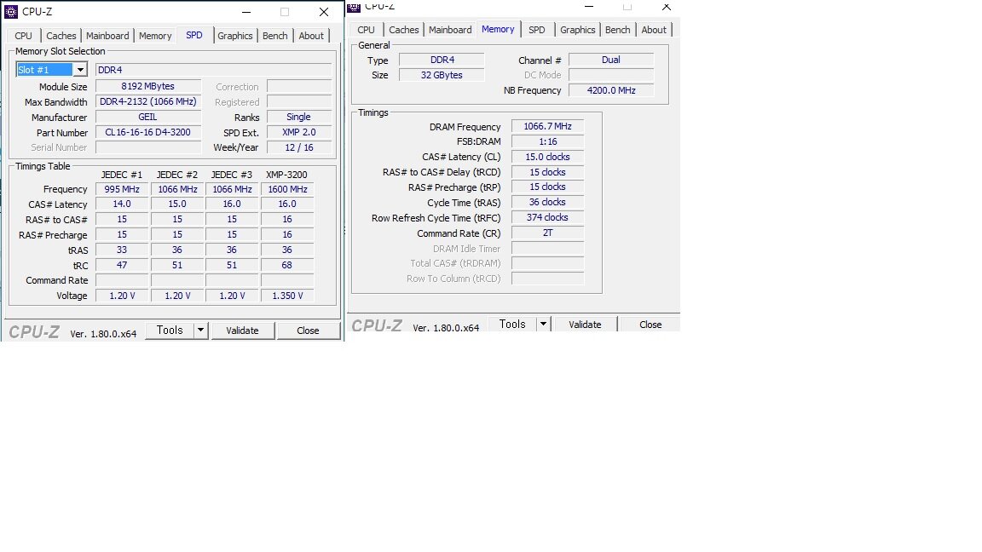Image resolution: width=982 pixels, height=552 pixels.
Task: Open the Bench tab in the Memory window
Action: pyautogui.click(x=617, y=30)
